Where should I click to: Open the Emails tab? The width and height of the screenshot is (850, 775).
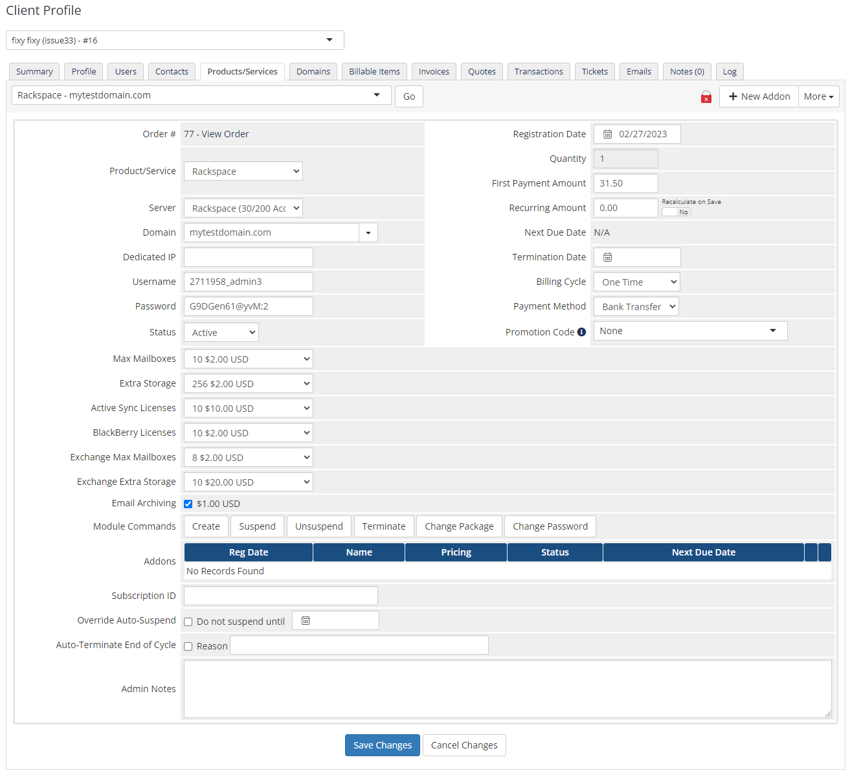pos(639,71)
